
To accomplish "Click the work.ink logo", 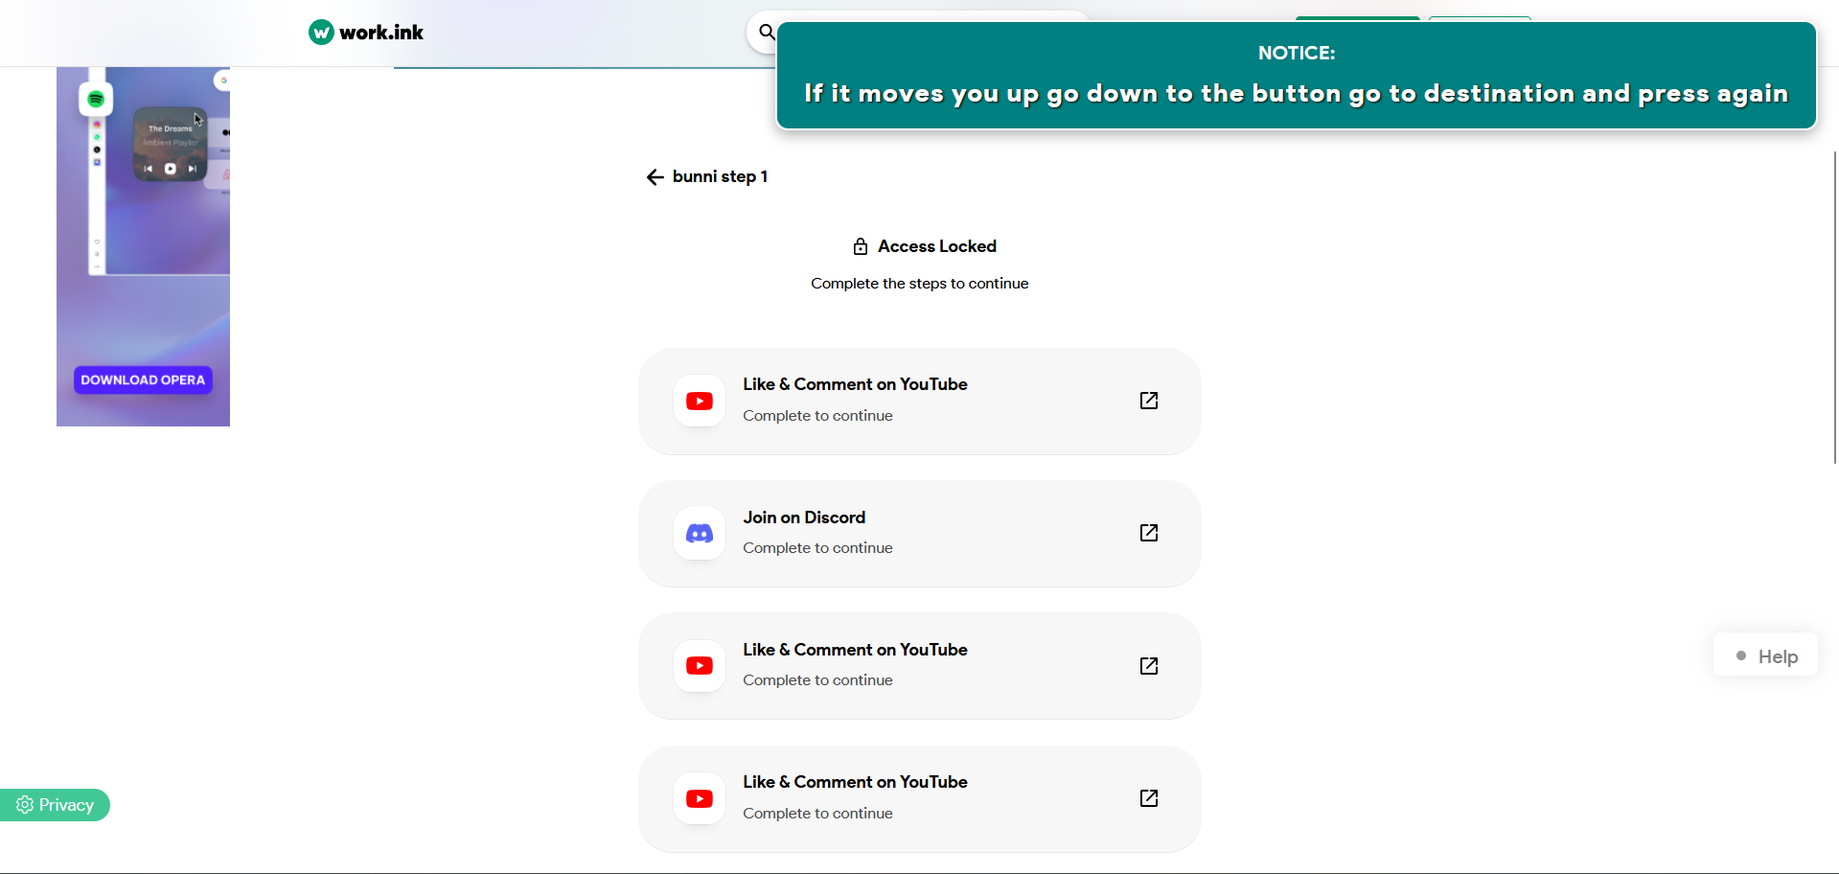I will [365, 33].
